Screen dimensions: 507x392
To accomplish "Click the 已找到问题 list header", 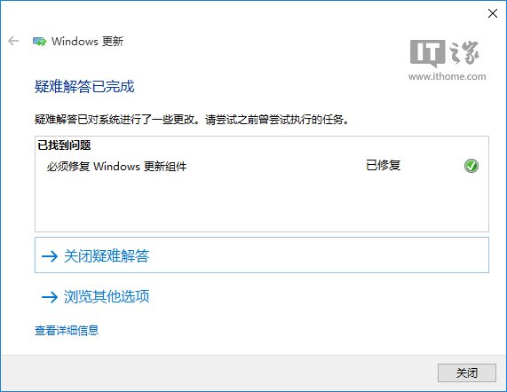I will (x=64, y=145).
